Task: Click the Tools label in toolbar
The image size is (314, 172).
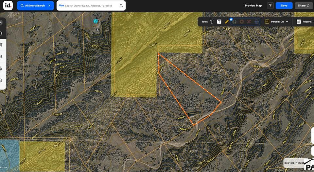Action: click(205, 21)
